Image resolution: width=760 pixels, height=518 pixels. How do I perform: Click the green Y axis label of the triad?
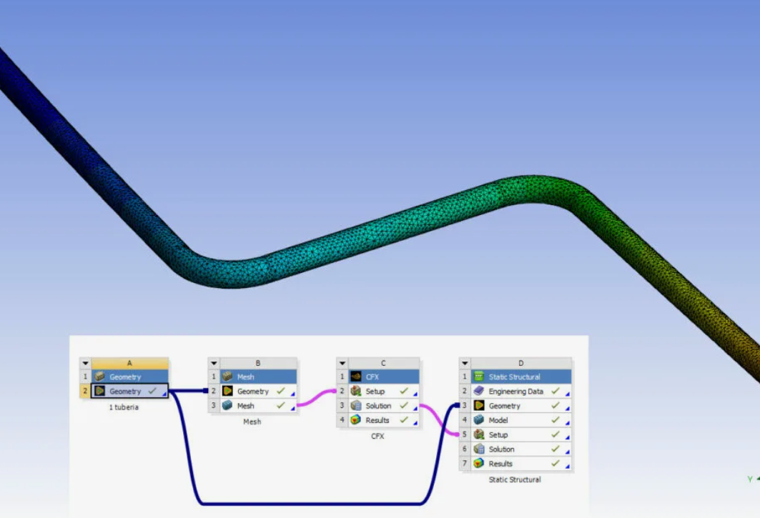pos(750,479)
